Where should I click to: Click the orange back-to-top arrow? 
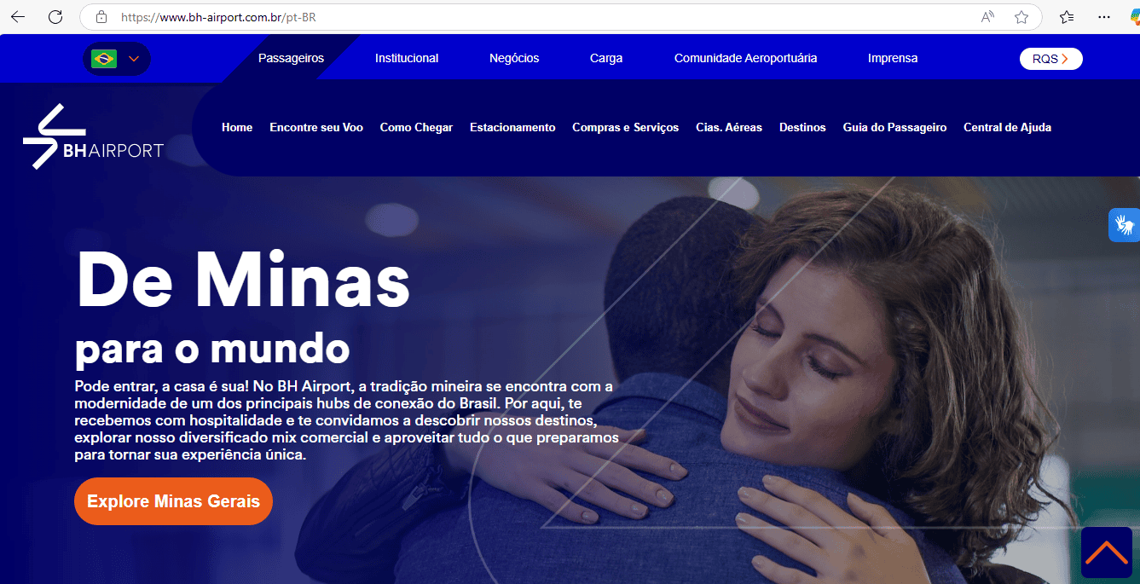[x=1107, y=552]
